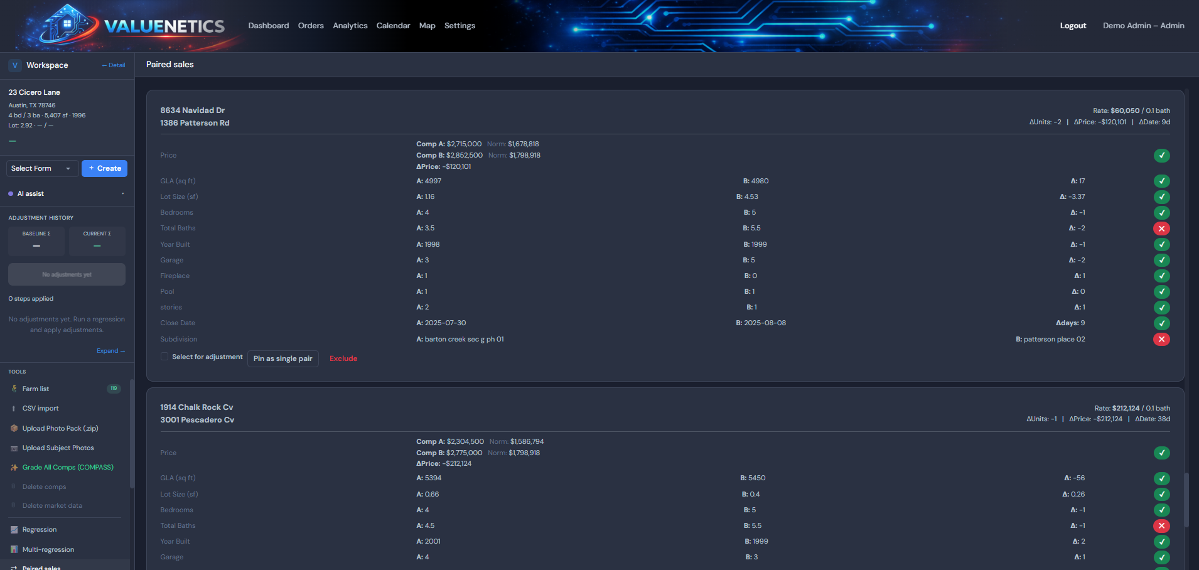
Task: Click the Grade All Comps sparkle icon
Action: [14, 468]
